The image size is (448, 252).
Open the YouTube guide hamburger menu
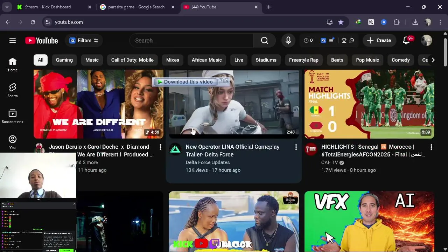coord(13,41)
